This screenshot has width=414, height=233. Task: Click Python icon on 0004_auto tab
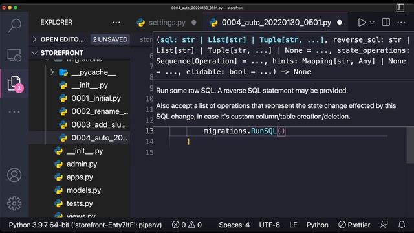click(213, 23)
